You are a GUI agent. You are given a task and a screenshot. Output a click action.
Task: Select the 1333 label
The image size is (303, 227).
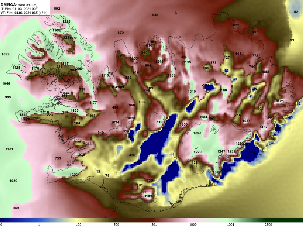coord(171,75)
